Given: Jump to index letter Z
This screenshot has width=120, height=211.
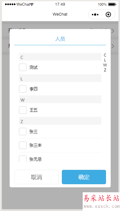Looking at the screenshot, I should [x=105, y=70].
